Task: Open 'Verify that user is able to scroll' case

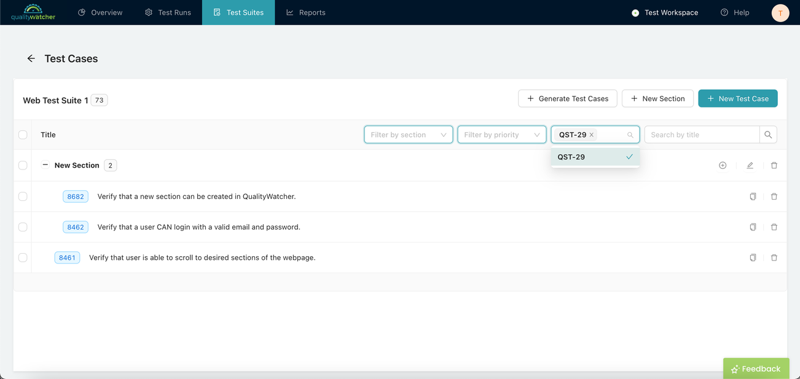Action: pyautogui.click(x=202, y=258)
